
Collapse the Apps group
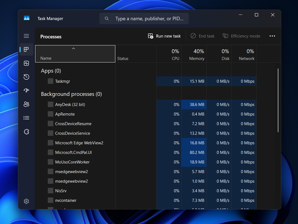click(x=51, y=71)
